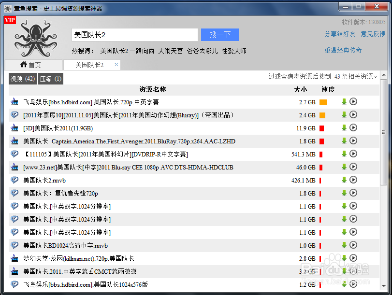Screen dimensions: 392x295
Task: Click file type icon of 美国队长2.rmvb row
Action: [x=15, y=180]
